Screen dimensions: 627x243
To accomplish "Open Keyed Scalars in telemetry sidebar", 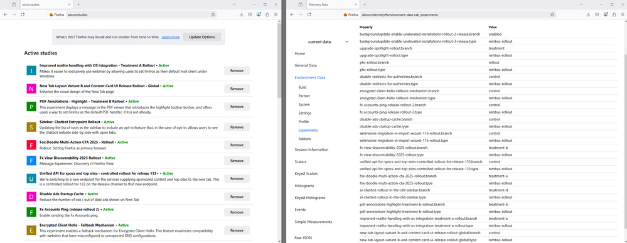I will coord(306,174).
